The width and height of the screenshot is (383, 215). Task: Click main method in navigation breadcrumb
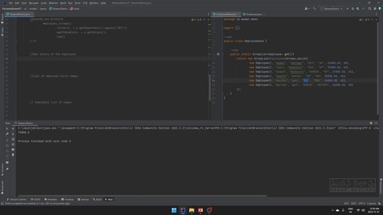click(75, 8)
